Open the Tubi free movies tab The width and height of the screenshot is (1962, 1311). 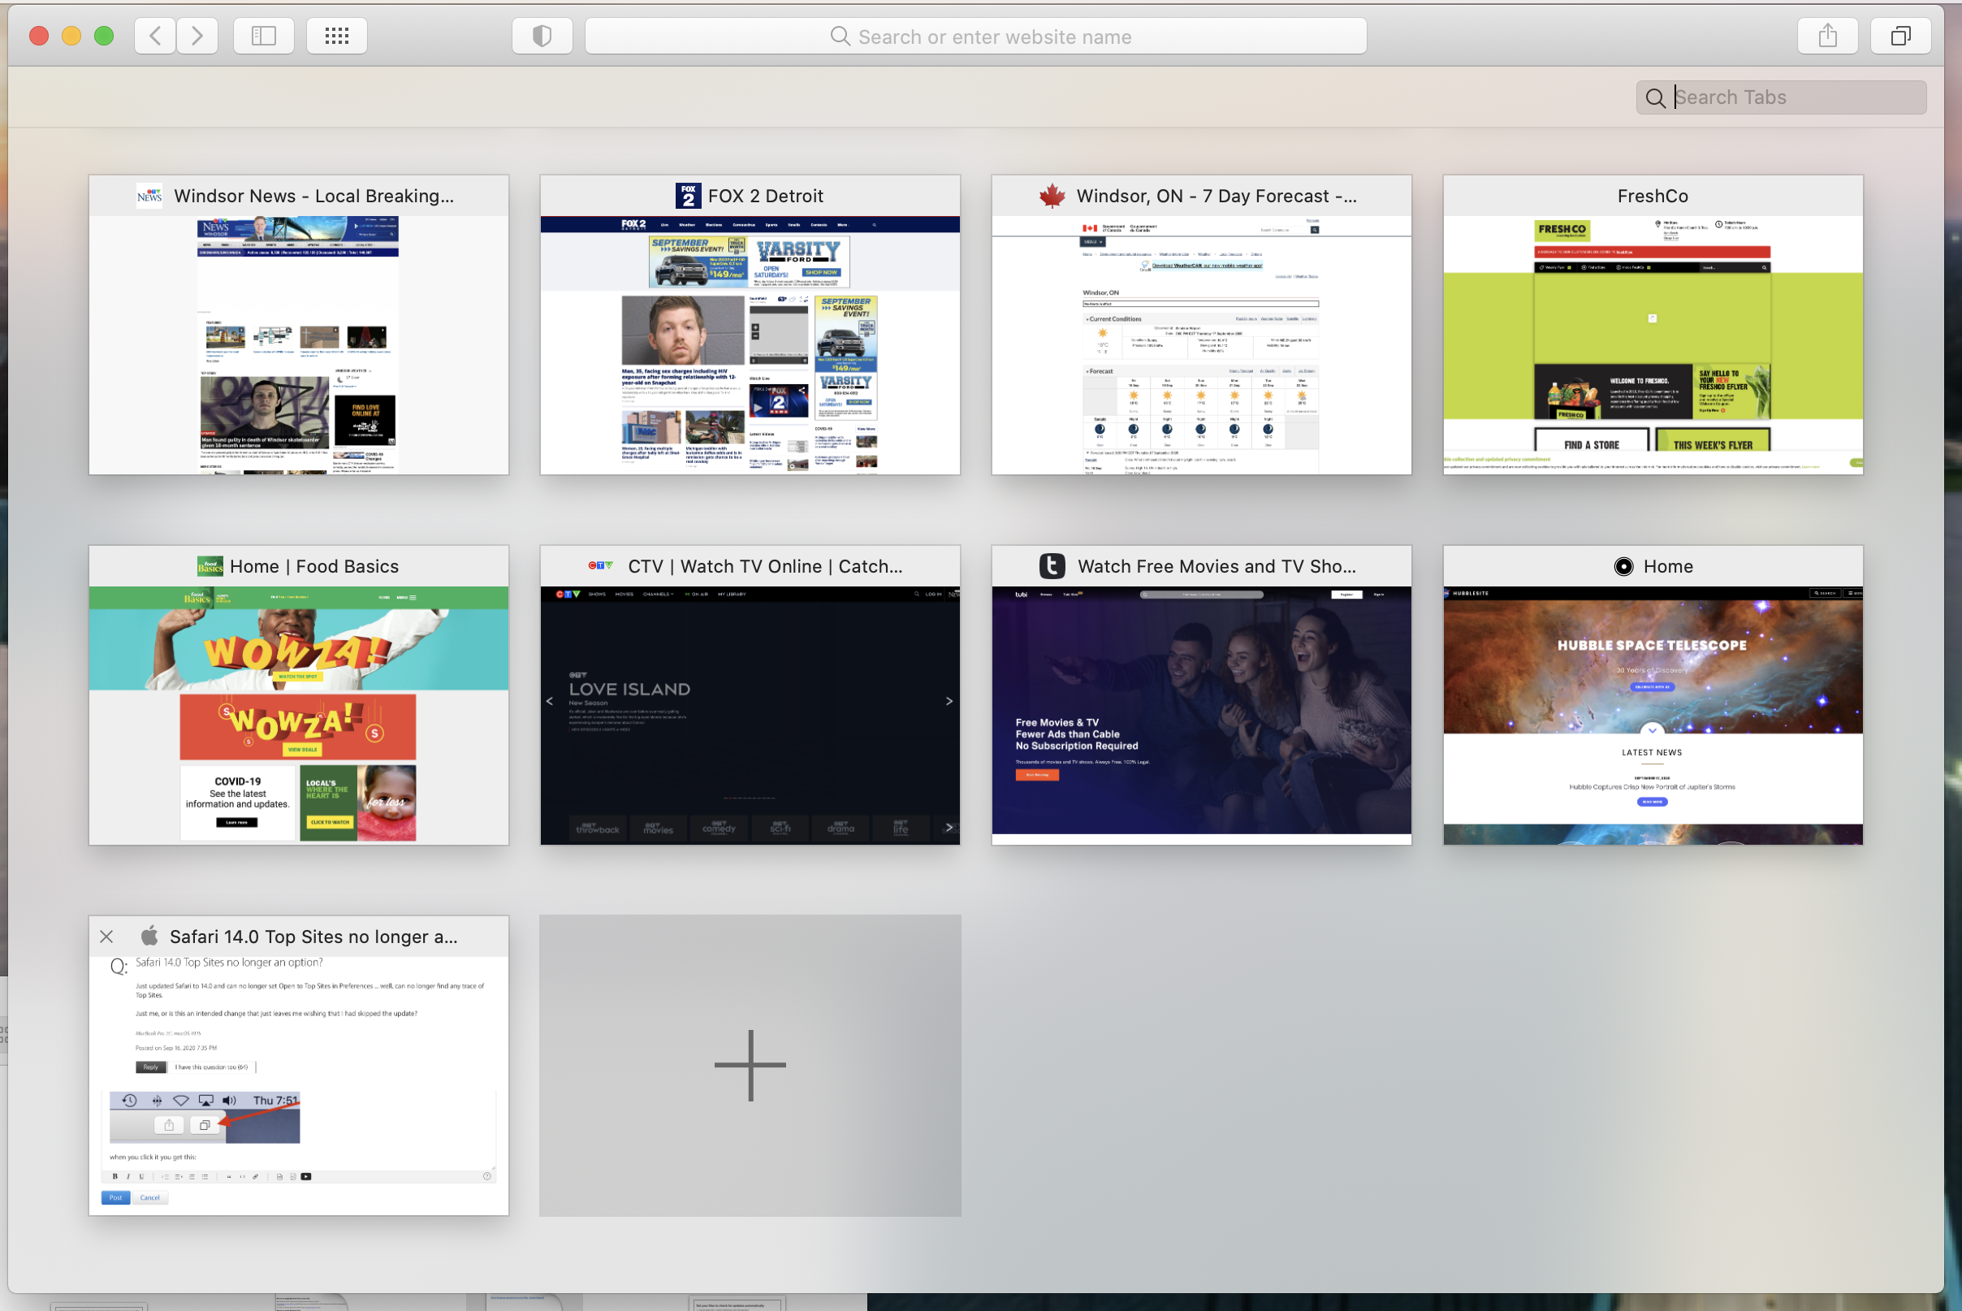pyautogui.click(x=1201, y=715)
